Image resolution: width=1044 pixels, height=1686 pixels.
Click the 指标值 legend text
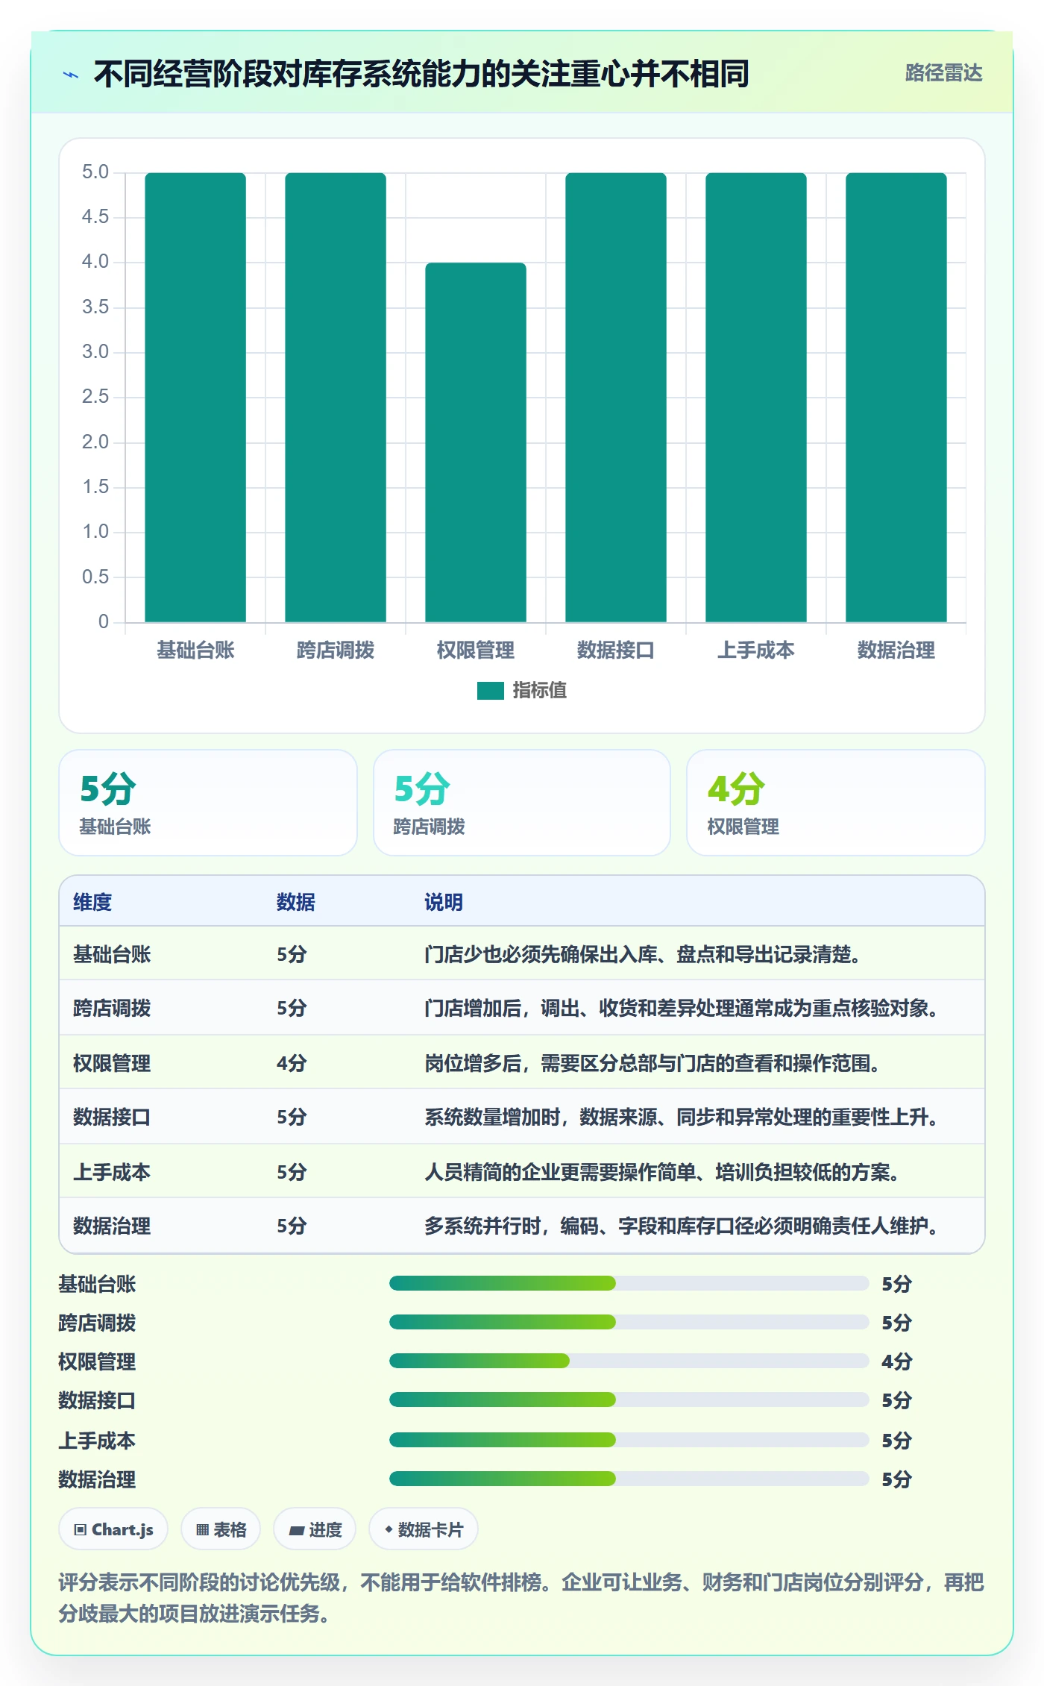539,691
